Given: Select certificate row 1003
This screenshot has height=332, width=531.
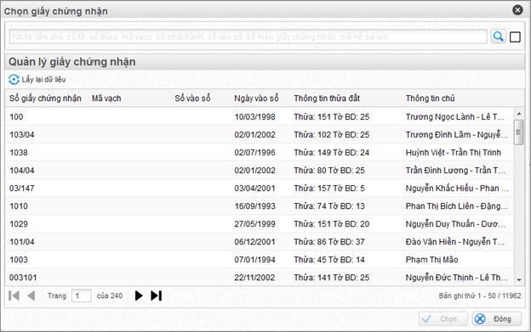Looking at the screenshot, I should point(260,260).
